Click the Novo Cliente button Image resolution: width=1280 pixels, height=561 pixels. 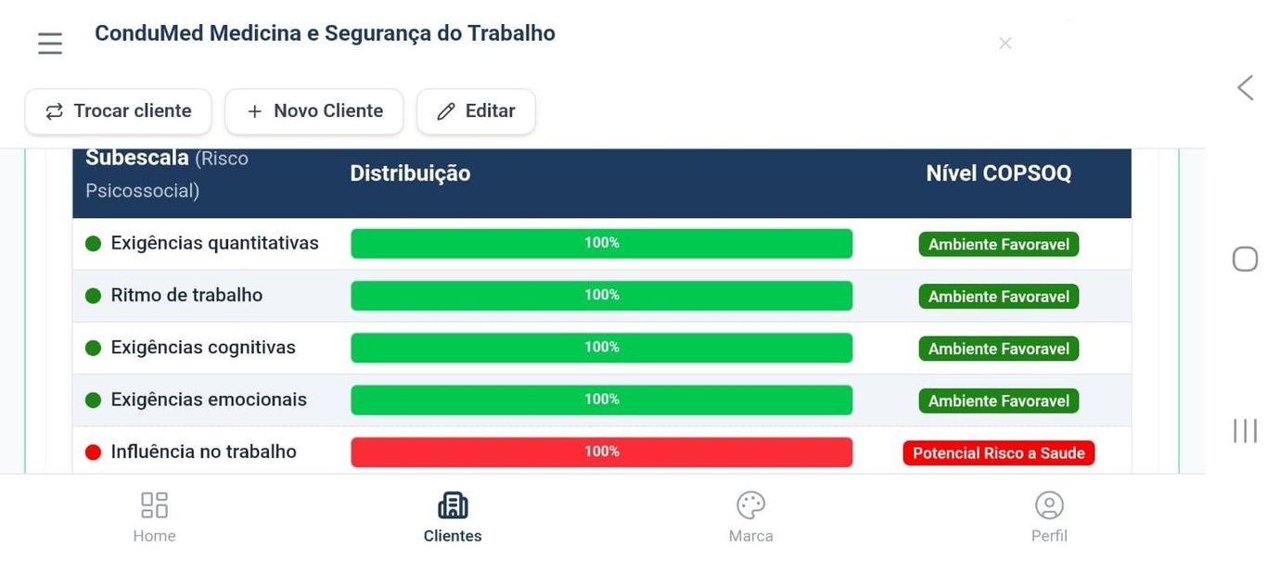tap(314, 111)
